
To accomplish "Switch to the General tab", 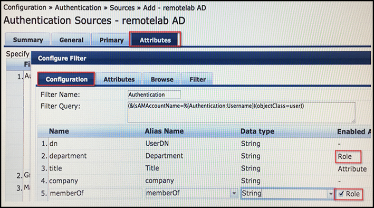I will (71, 40).
